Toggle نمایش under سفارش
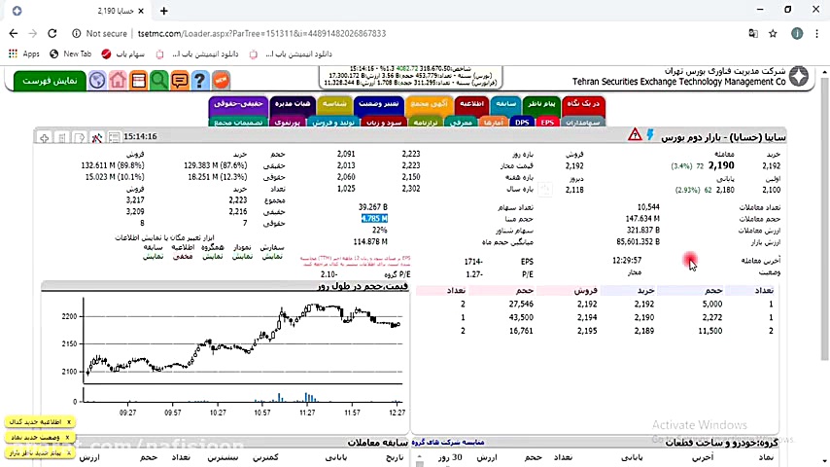 (x=272, y=257)
